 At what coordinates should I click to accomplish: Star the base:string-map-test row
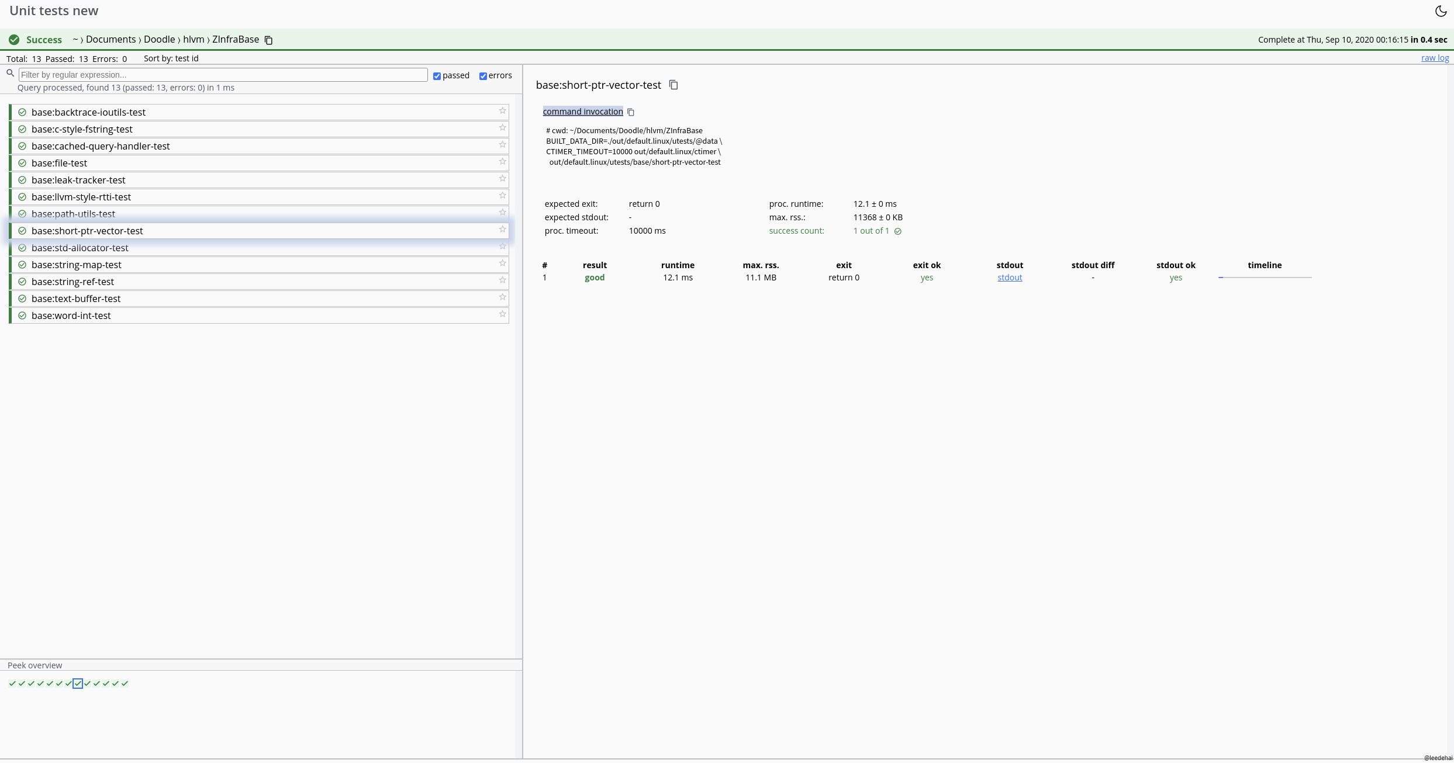(x=502, y=263)
